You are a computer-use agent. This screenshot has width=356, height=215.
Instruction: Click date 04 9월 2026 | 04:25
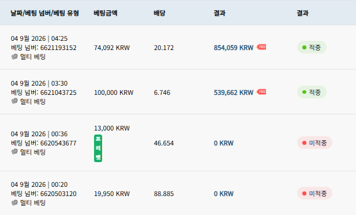click(39, 39)
